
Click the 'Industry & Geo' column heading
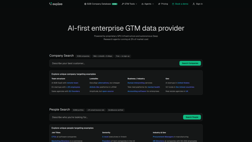(x=159, y=133)
